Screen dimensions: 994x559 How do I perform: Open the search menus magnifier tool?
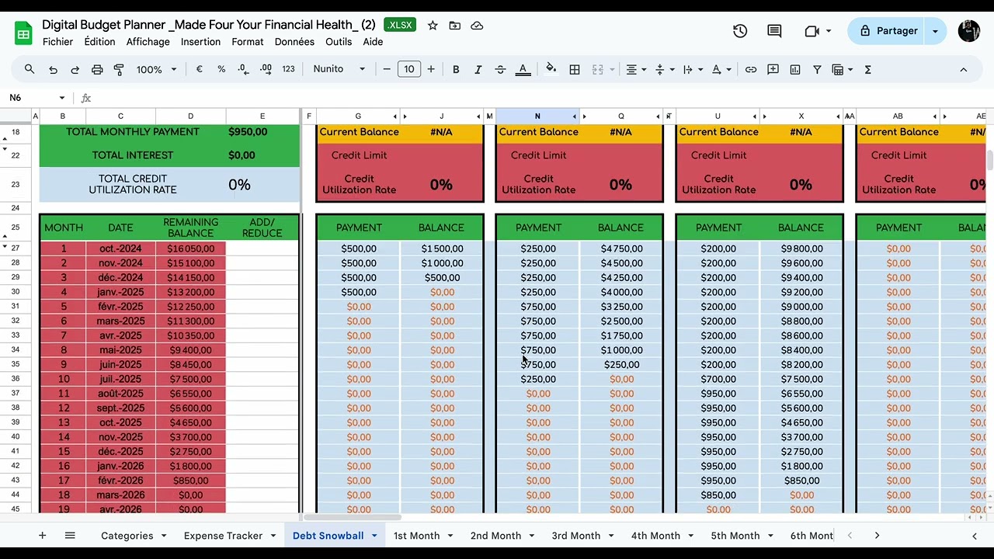pos(30,69)
